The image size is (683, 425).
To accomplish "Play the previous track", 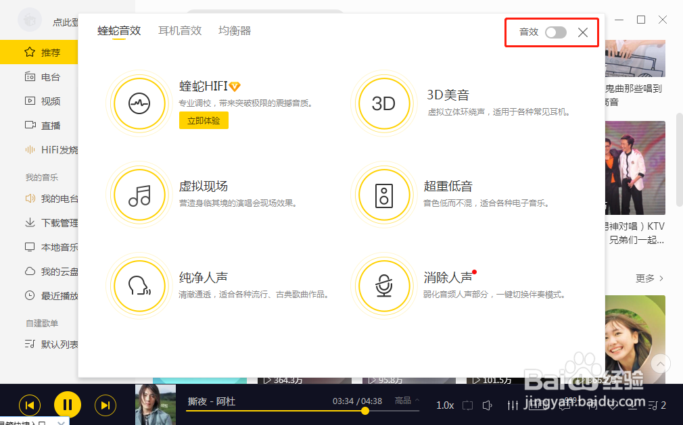I will pyautogui.click(x=30, y=405).
